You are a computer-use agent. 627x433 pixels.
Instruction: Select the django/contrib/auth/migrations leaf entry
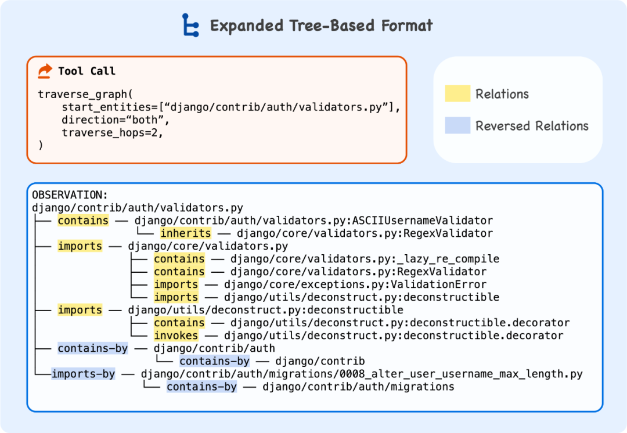(x=358, y=387)
